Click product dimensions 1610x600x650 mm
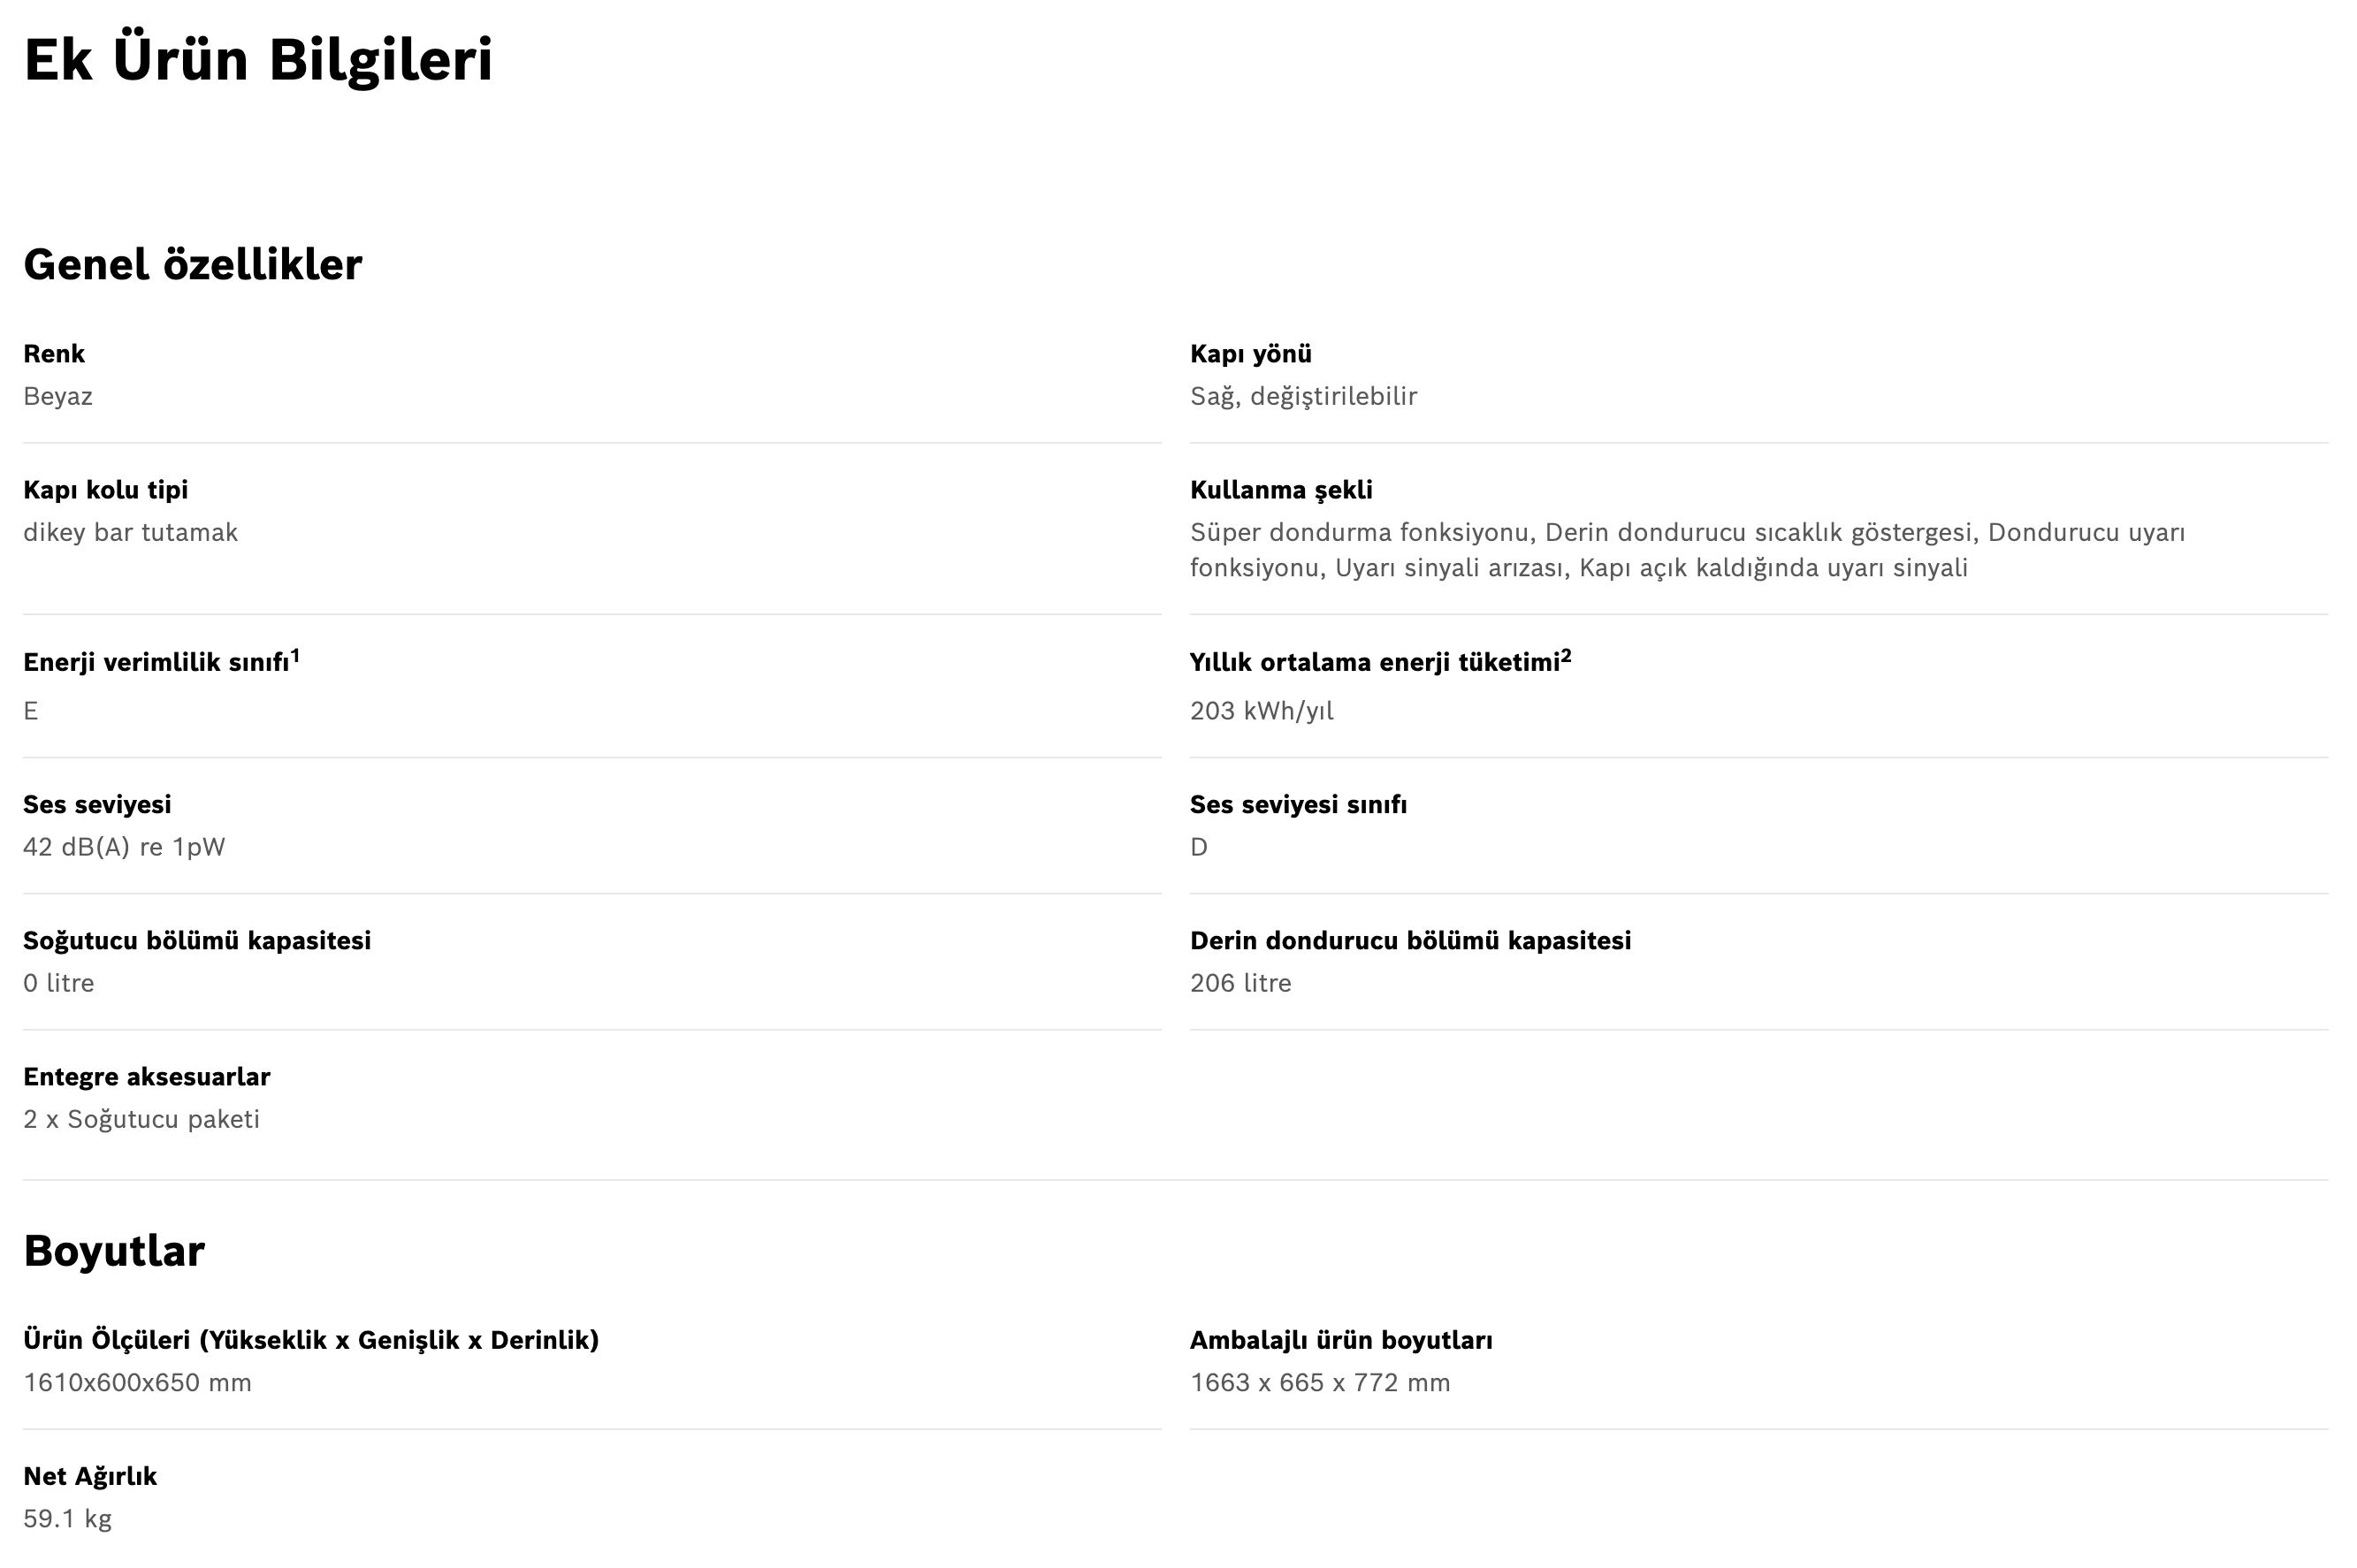The width and height of the screenshot is (2357, 1568). point(137,1383)
